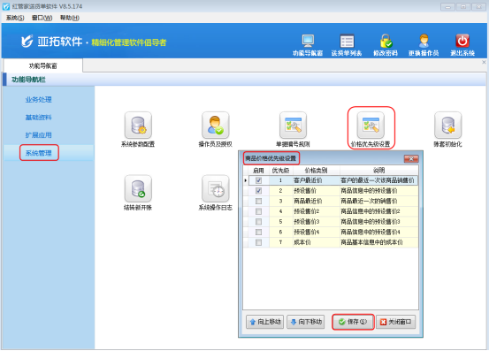Open the 系统(S) menu

coord(15,18)
